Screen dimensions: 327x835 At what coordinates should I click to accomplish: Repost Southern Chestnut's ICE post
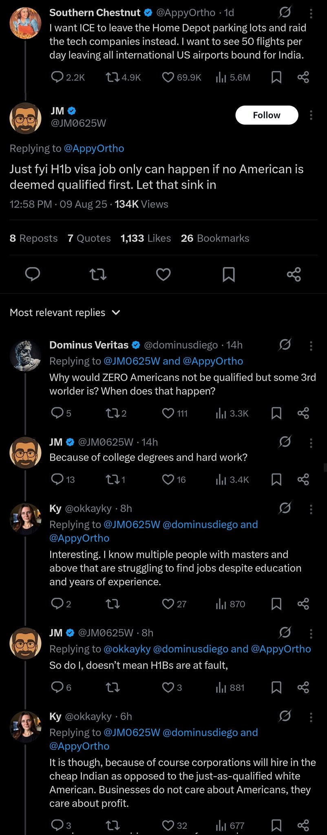point(112,77)
